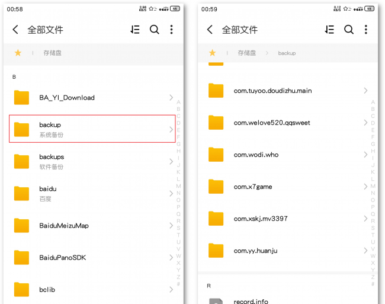This screenshot has width=385, height=304.
Task: Open com.x7game folder name
Action: (253, 187)
